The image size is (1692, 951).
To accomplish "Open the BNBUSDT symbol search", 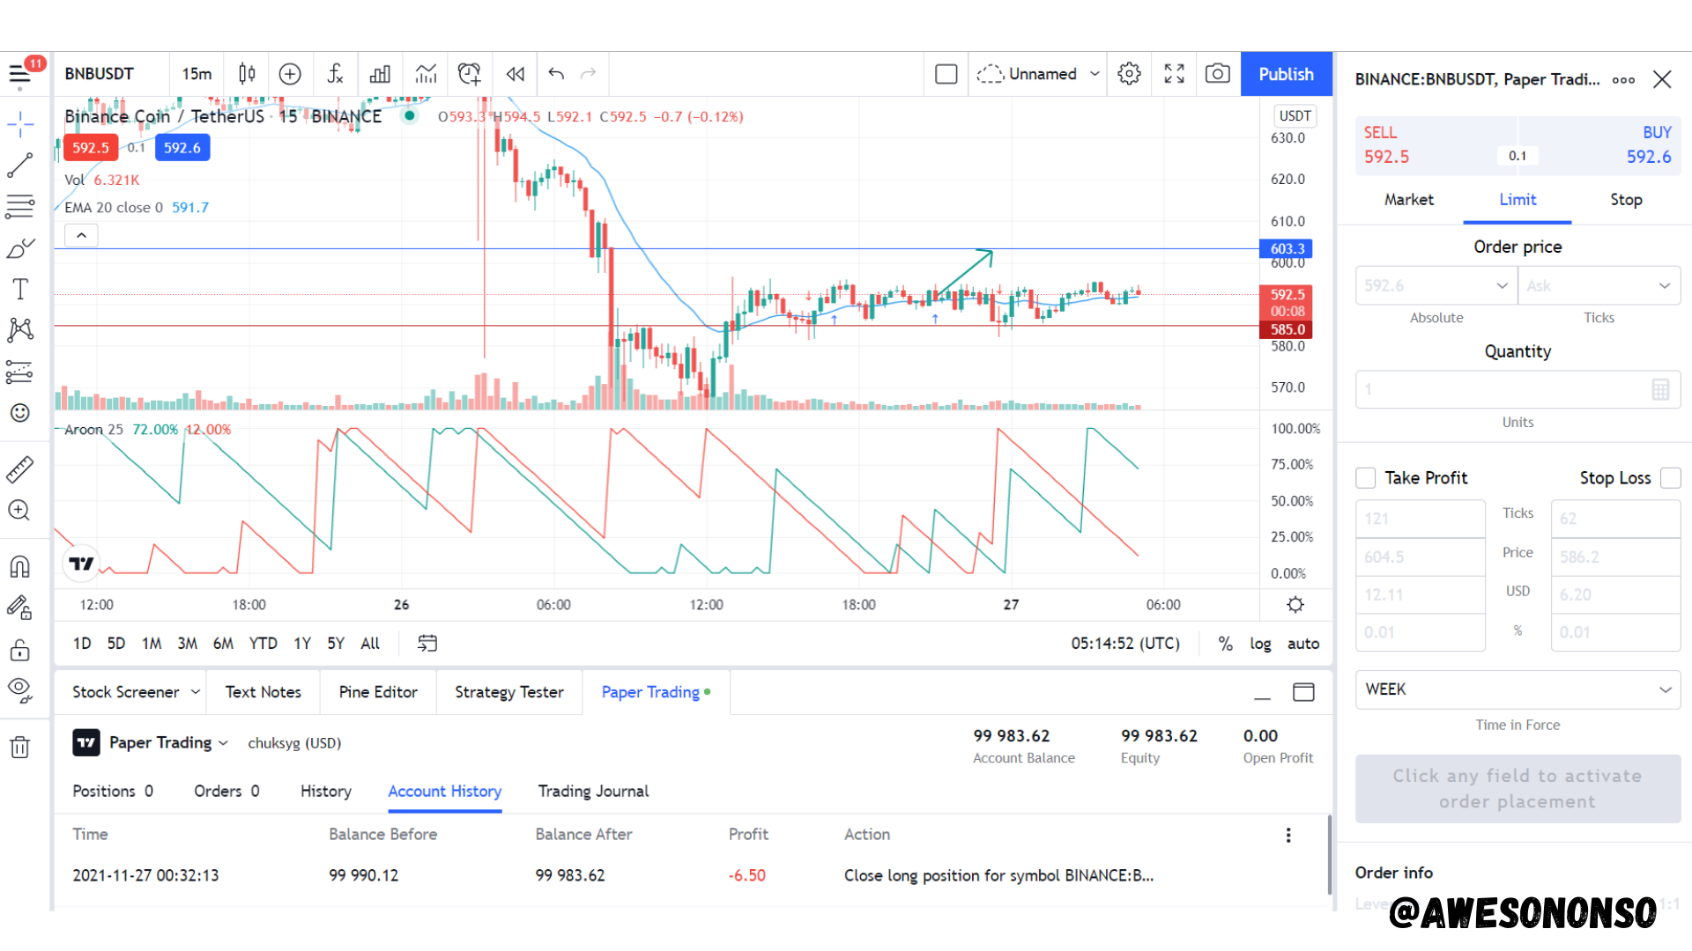I will [x=100, y=74].
